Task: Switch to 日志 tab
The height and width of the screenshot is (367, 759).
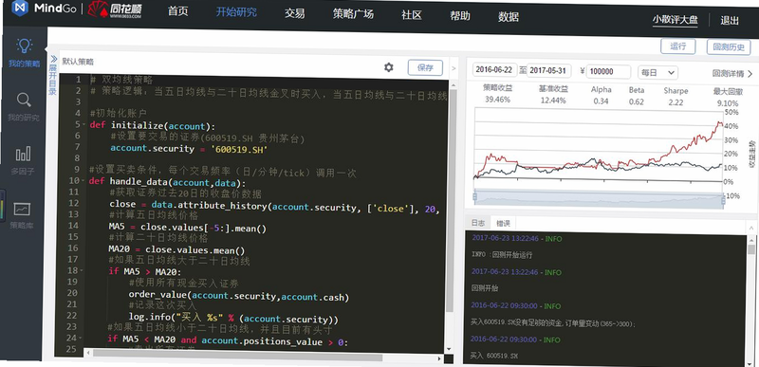Action: [x=478, y=223]
